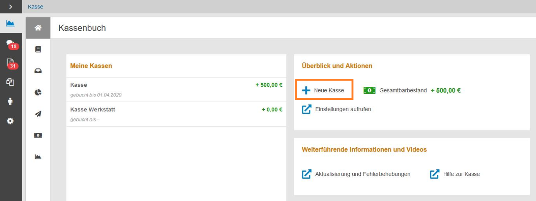Click the gebucht bis 01.04.2020 text
The width and height of the screenshot is (536, 201).
(96, 95)
